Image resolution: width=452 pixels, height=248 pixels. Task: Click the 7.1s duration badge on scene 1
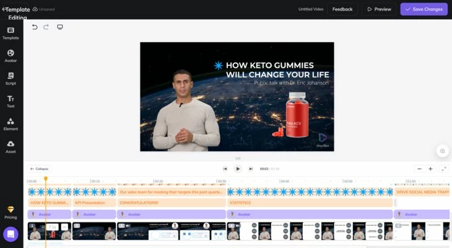(53, 227)
